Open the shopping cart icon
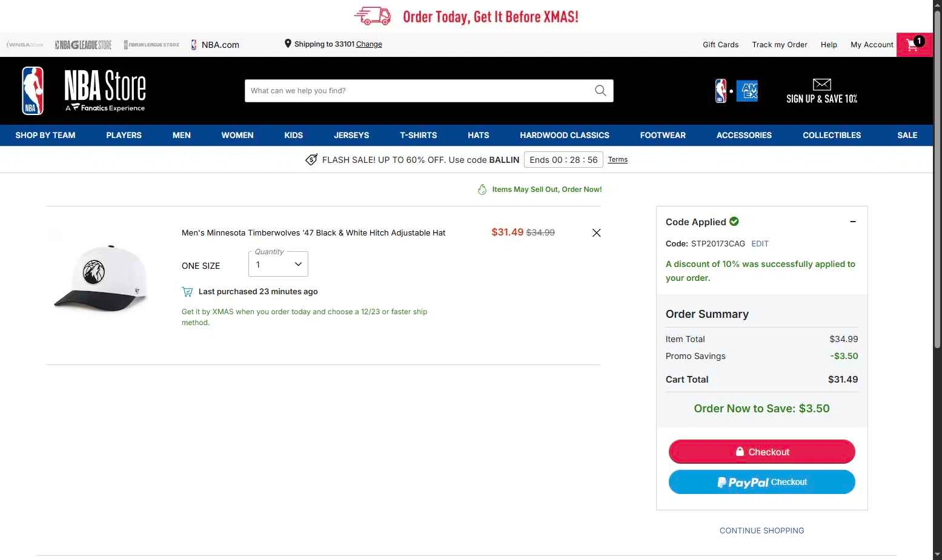This screenshot has width=942, height=560. 914,44
